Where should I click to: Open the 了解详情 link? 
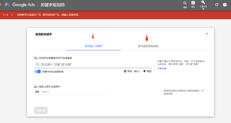[x=162, y=69]
